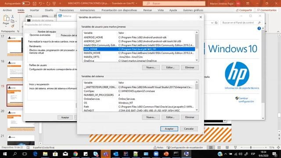Switch to the Diseño ribbon tab

coord(49,10)
